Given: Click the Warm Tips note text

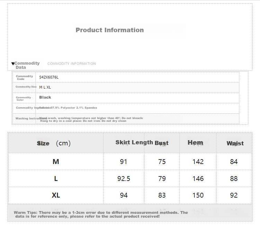Looking at the screenshot, I should pyautogui.click(x=101, y=215).
